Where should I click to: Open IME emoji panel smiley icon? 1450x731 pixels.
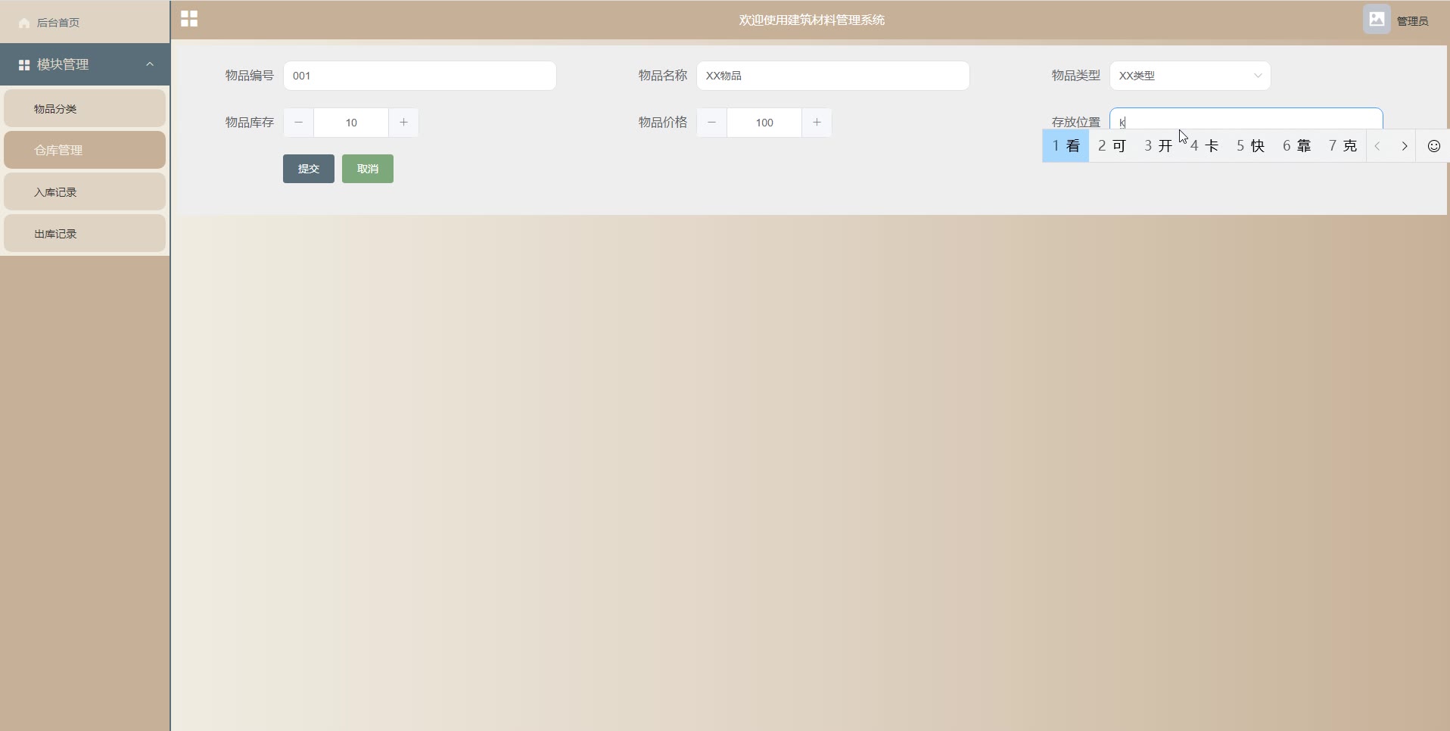pyautogui.click(x=1434, y=146)
